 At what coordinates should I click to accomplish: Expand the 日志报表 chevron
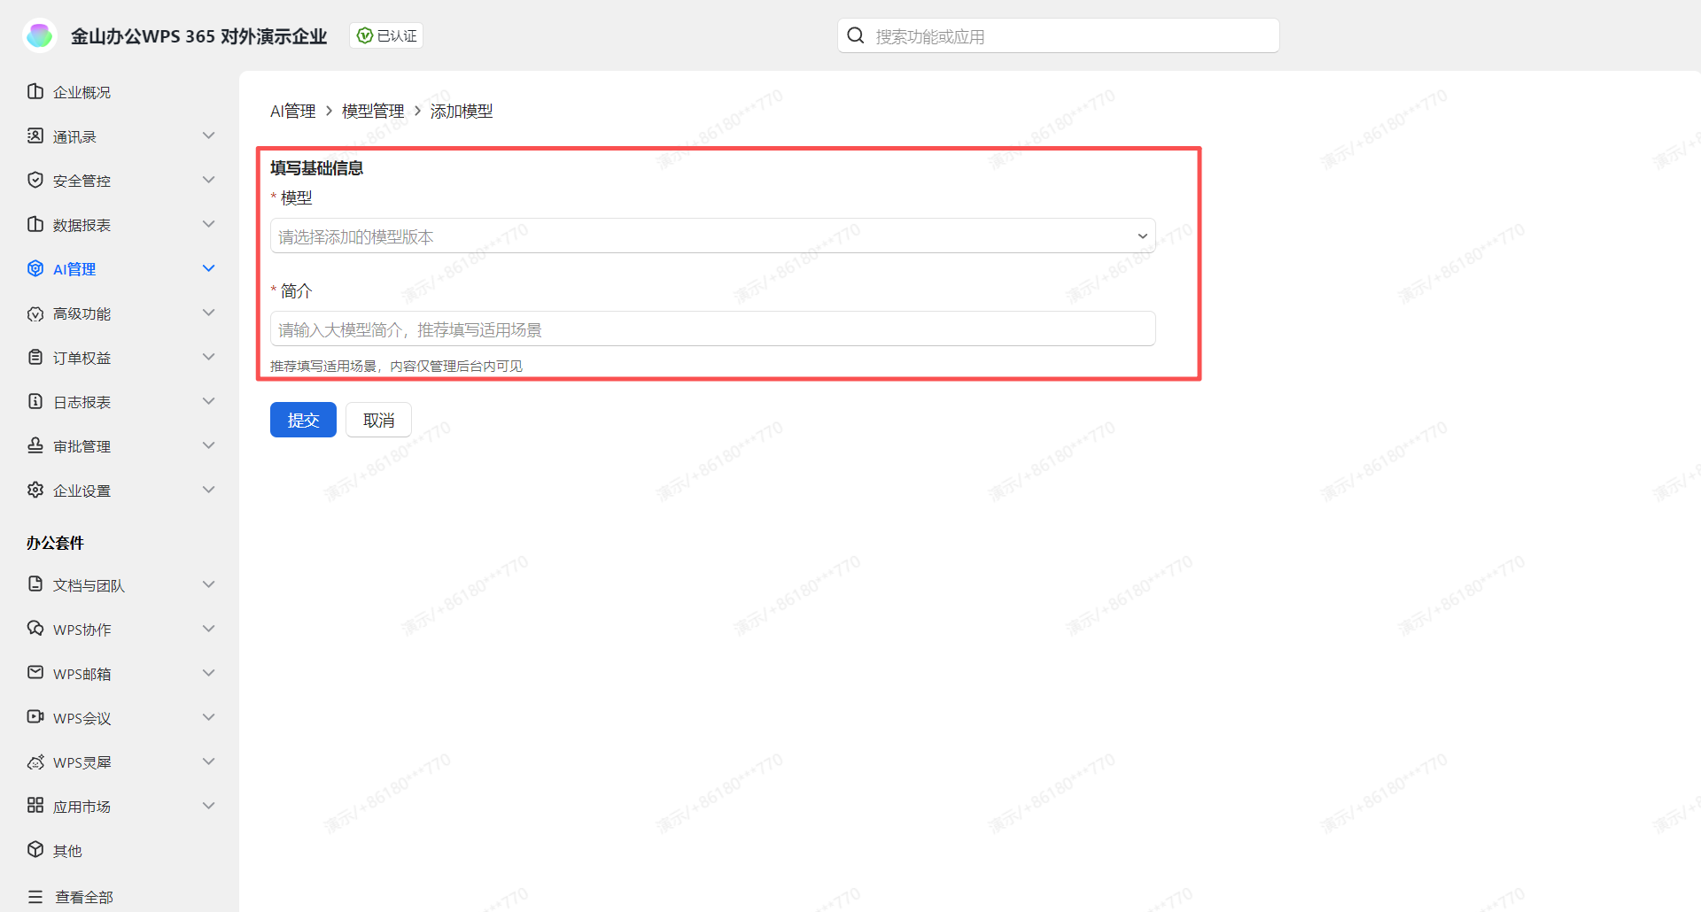click(209, 401)
